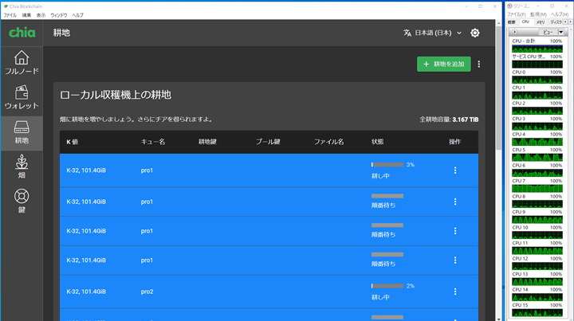574x321 pixels.
Task: Open the 日本語 (日本) language dropdown
Action: pos(438,33)
